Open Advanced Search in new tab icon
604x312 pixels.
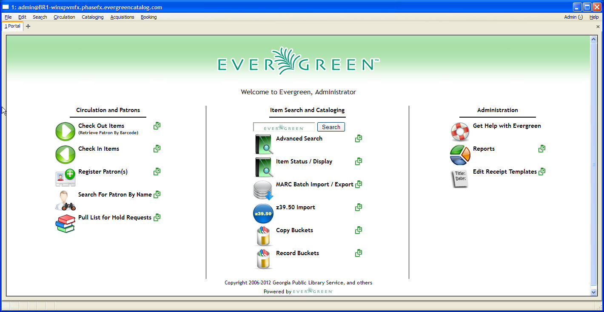pos(359,138)
